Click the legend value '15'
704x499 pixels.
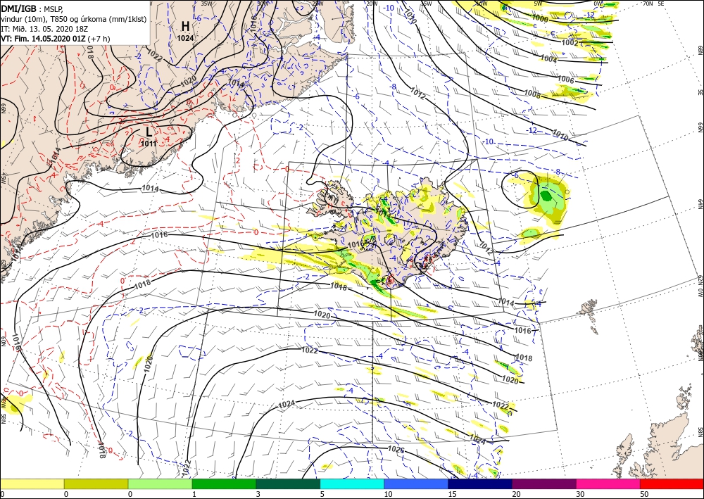coord(452,495)
